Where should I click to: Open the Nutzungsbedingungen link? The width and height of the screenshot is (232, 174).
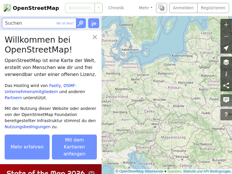coord(28,127)
